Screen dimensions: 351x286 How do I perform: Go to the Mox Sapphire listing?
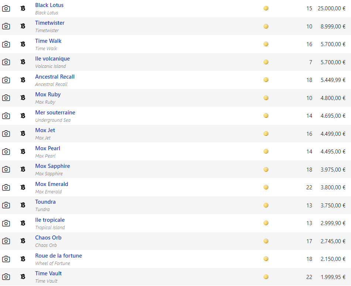(52, 166)
